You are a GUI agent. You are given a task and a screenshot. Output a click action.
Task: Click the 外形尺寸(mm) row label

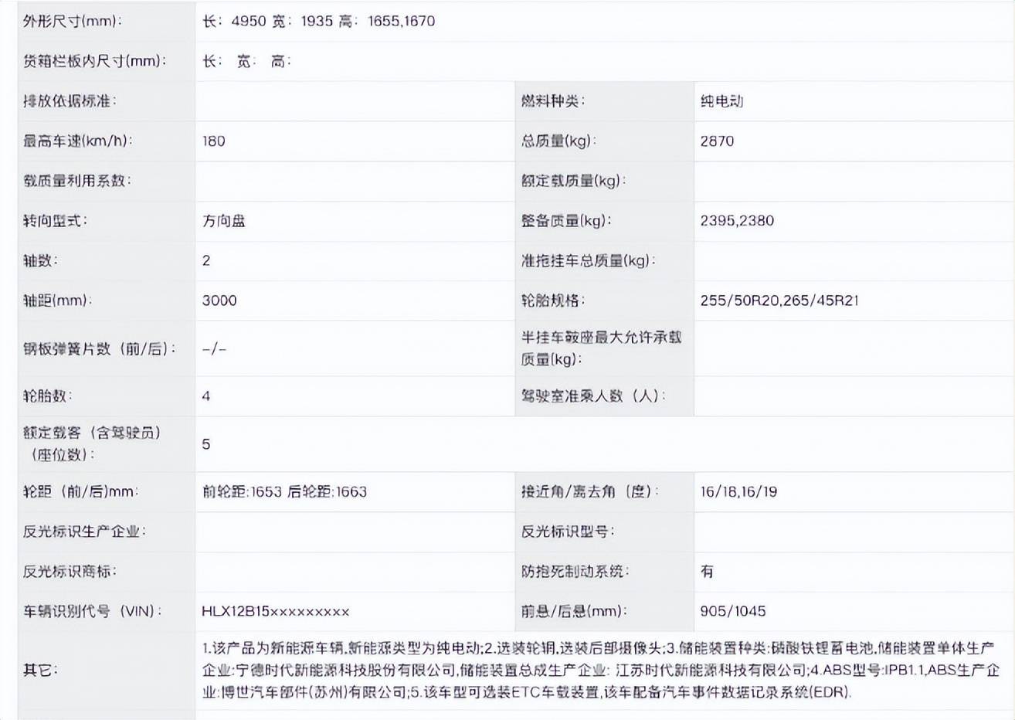point(73,22)
